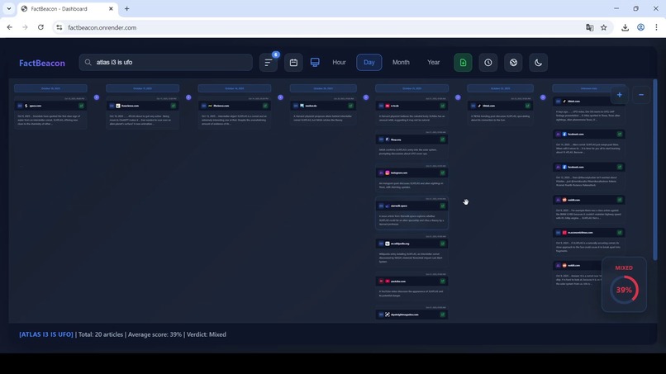Select the Unknown date column header
The image size is (666, 374).
tap(588, 88)
